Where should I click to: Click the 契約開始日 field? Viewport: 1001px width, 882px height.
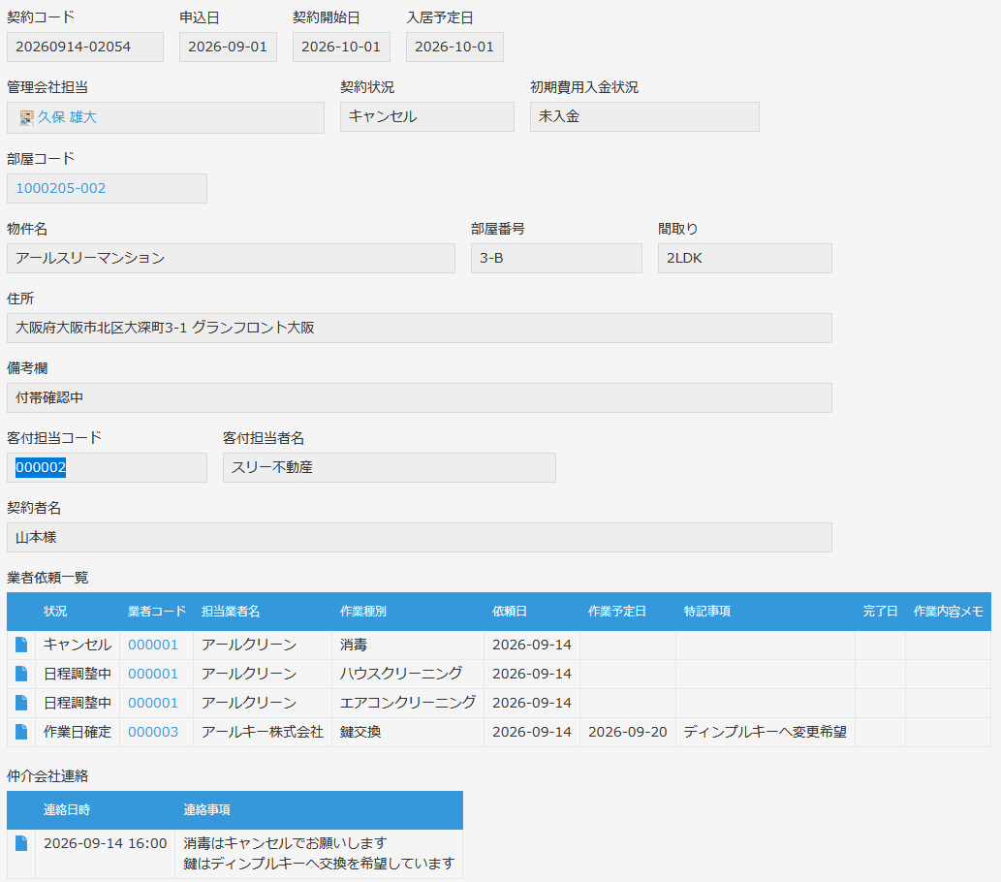pyautogui.click(x=341, y=47)
